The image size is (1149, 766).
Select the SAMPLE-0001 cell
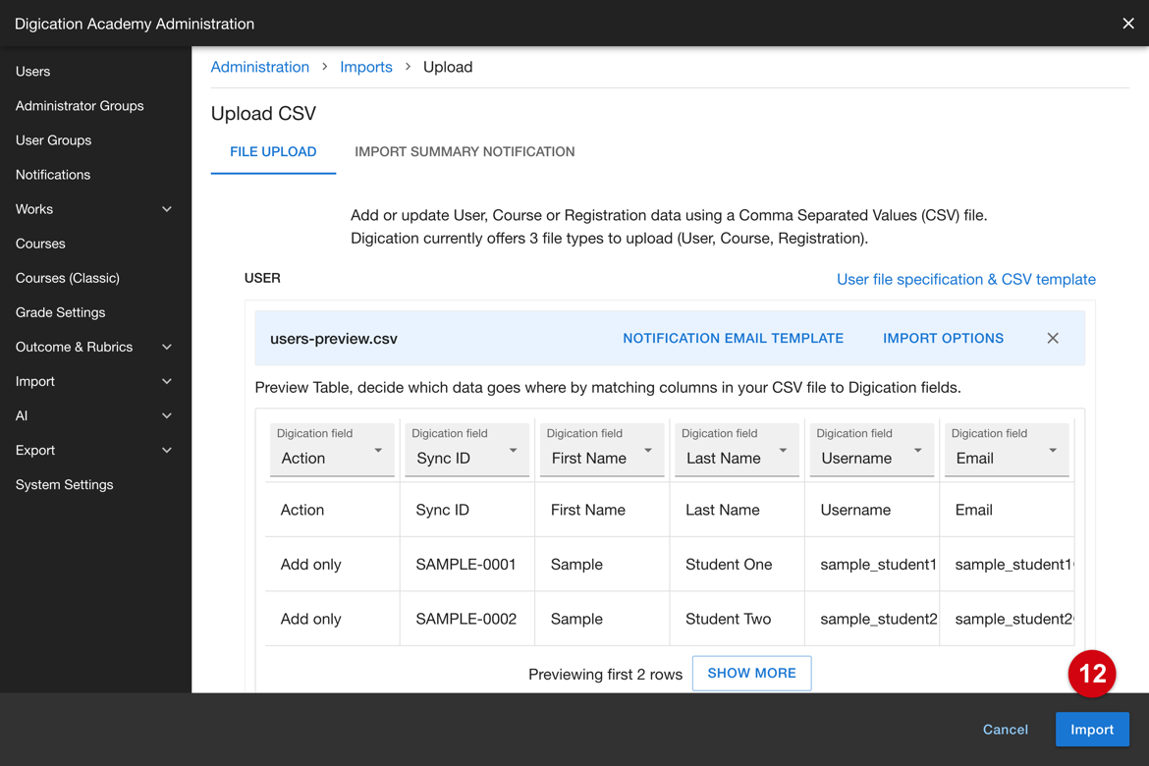point(466,565)
